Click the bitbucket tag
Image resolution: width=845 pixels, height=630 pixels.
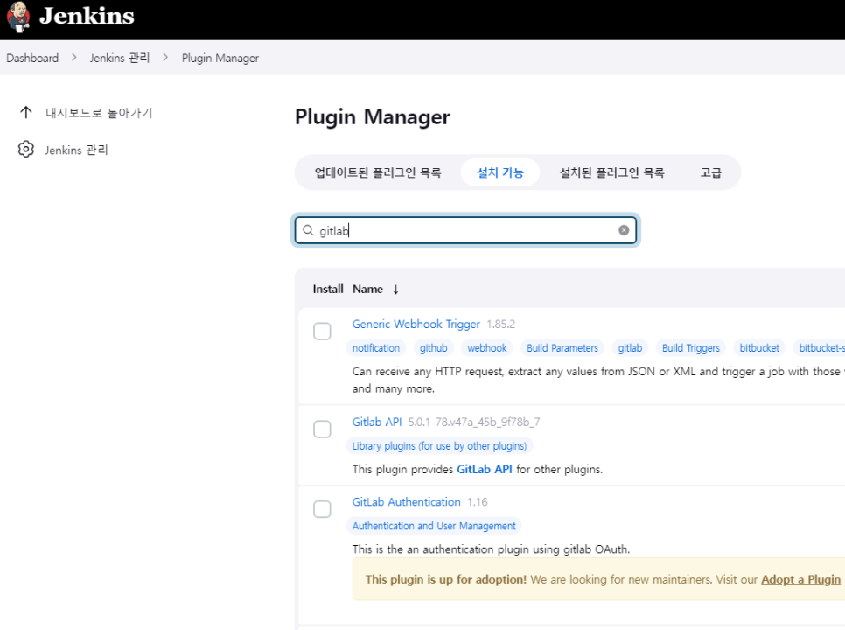point(759,348)
